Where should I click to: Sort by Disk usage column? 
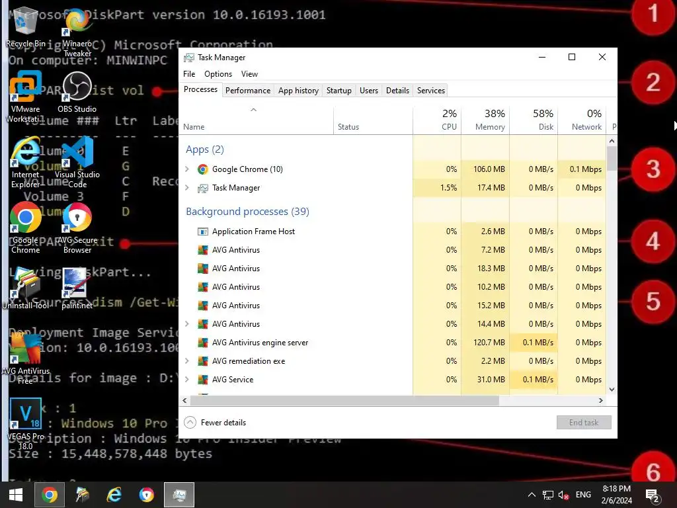point(534,120)
